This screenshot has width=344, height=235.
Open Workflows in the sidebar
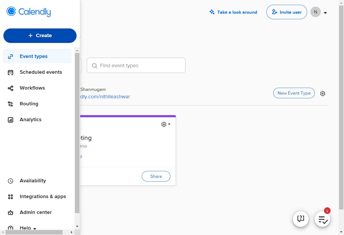coord(32,88)
